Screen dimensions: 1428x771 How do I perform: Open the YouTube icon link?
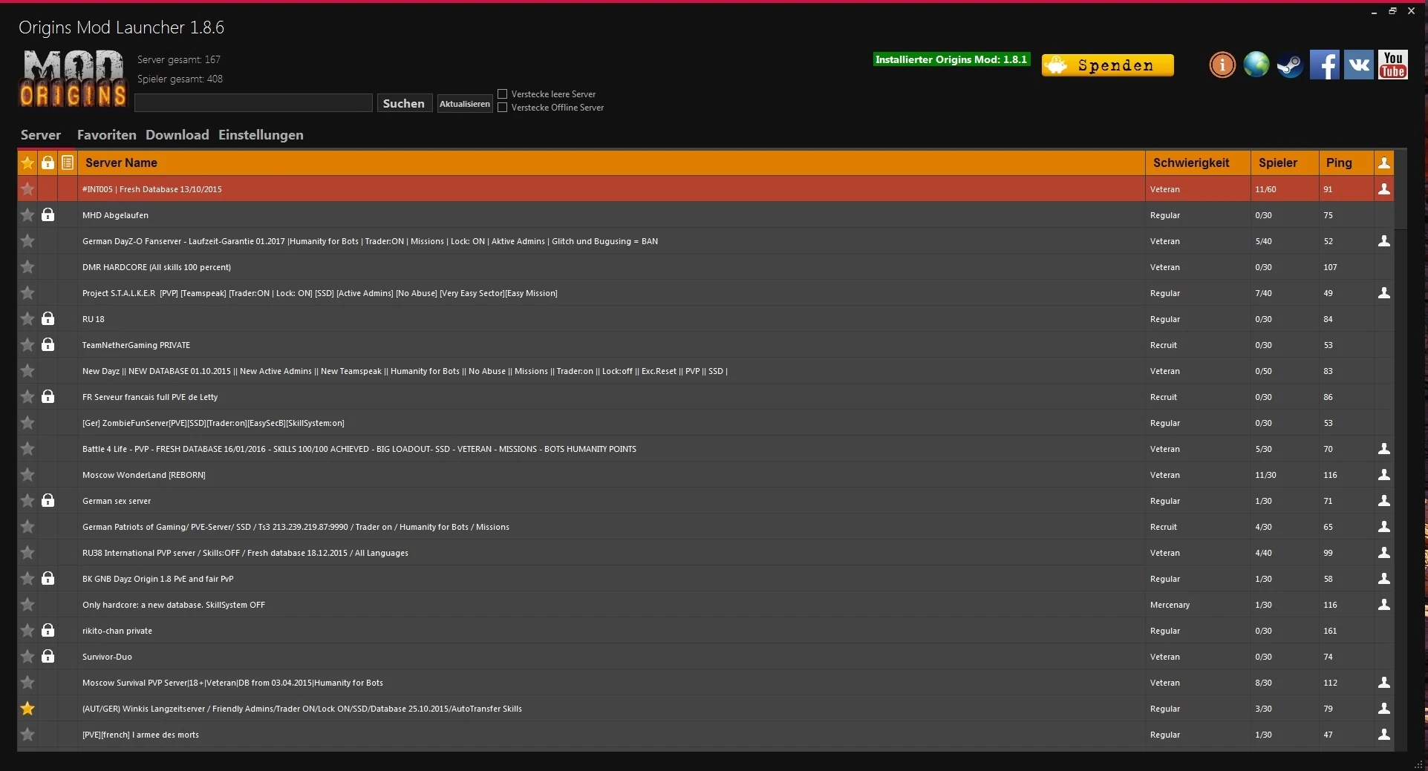(1393, 65)
